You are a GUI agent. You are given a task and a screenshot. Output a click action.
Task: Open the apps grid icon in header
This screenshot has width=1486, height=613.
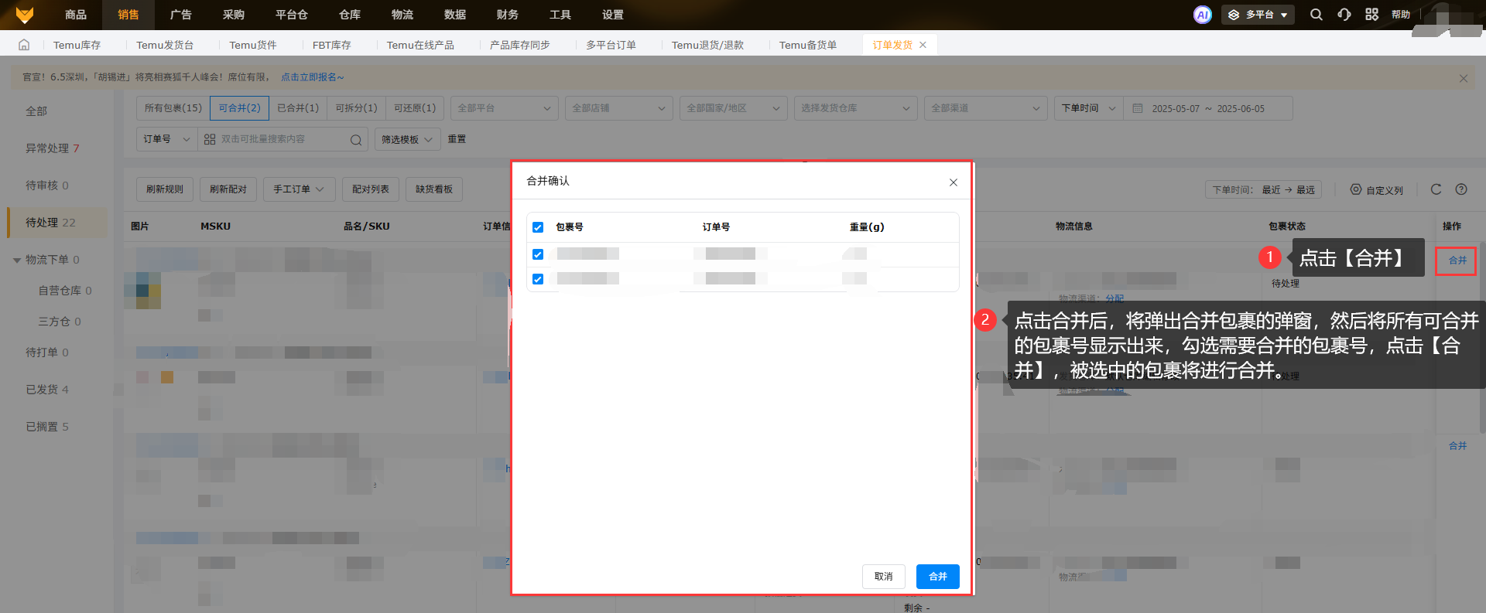point(1371,15)
